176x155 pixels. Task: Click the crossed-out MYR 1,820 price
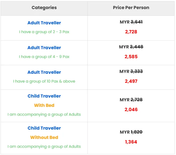(x=131, y=132)
